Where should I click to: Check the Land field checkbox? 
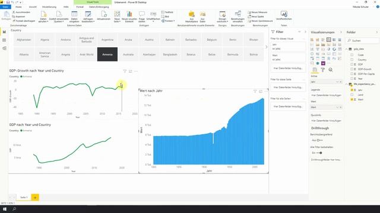coord(351,95)
